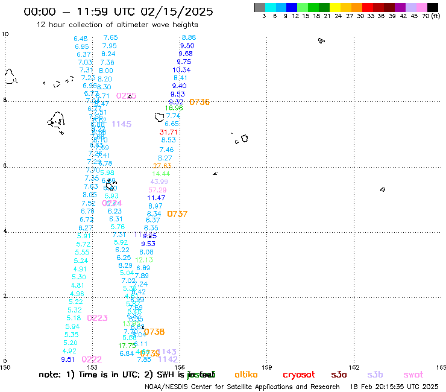Click the dark red s3a legend label
The width and height of the screenshot is (446, 392).
[x=339, y=375]
